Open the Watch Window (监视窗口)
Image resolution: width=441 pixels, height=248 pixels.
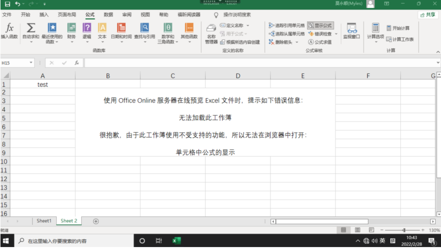click(x=352, y=31)
